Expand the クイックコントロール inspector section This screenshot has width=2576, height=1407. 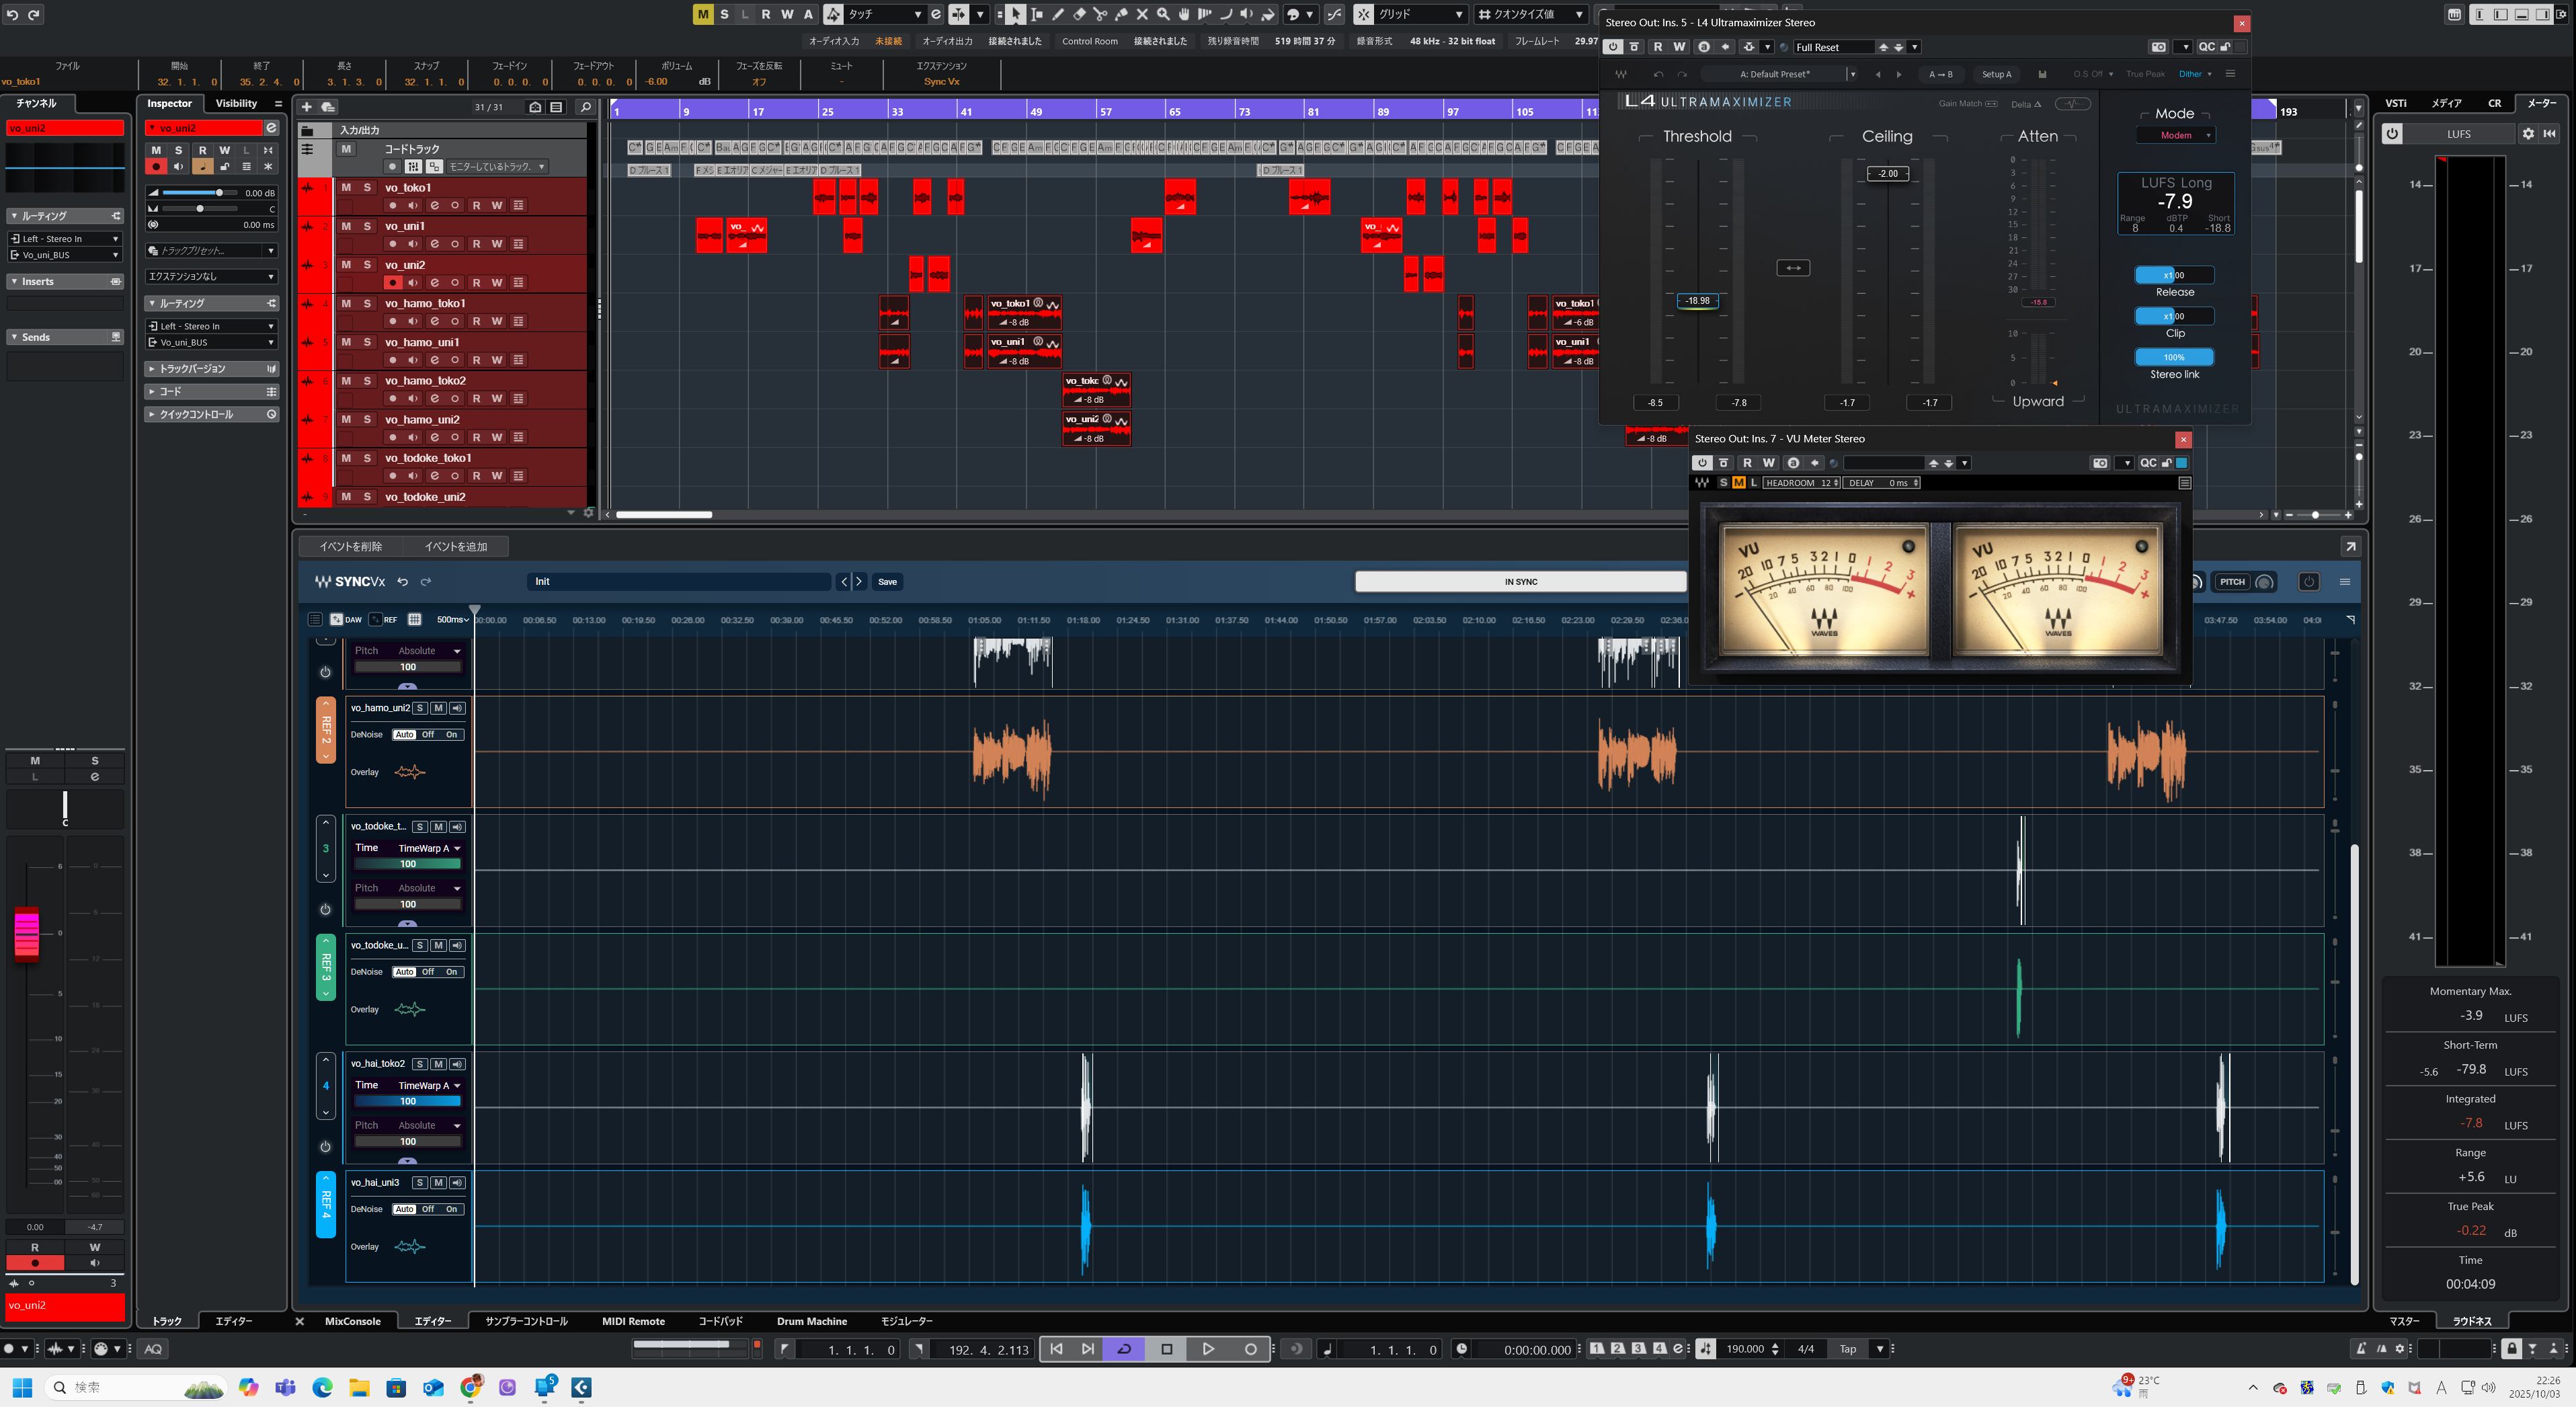196,414
